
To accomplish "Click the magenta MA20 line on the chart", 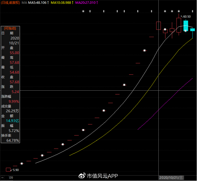I will 165,103.
